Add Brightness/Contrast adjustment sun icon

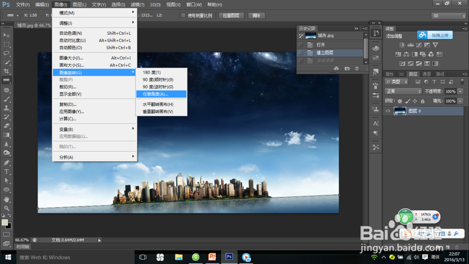[402, 45]
